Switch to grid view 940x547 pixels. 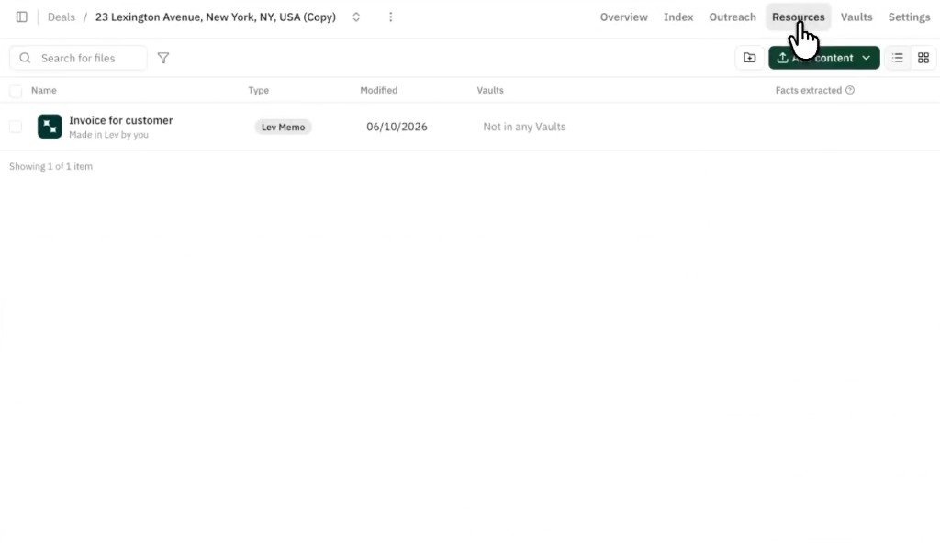[923, 58]
